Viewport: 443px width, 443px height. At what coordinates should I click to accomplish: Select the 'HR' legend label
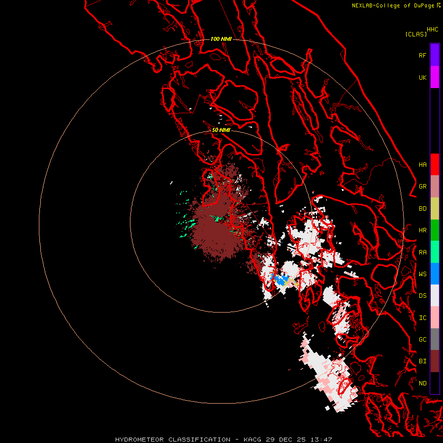(422, 230)
